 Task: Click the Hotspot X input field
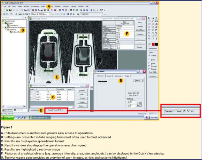click(133, 102)
